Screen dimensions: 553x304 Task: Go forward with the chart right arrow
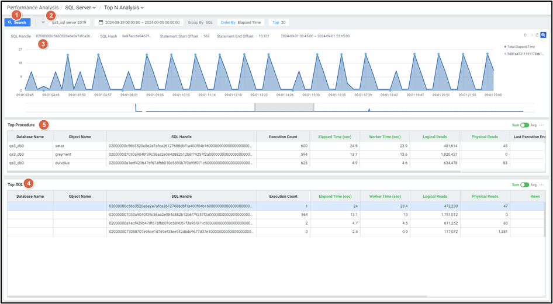point(531,36)
